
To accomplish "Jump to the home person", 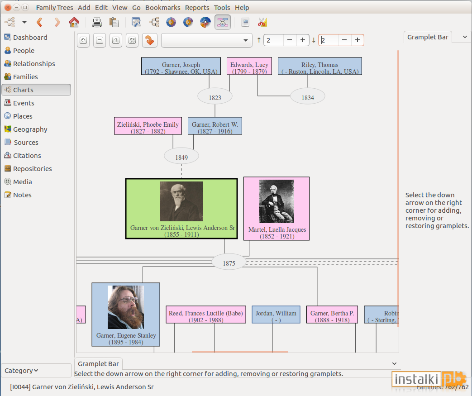I will (74, 22).
